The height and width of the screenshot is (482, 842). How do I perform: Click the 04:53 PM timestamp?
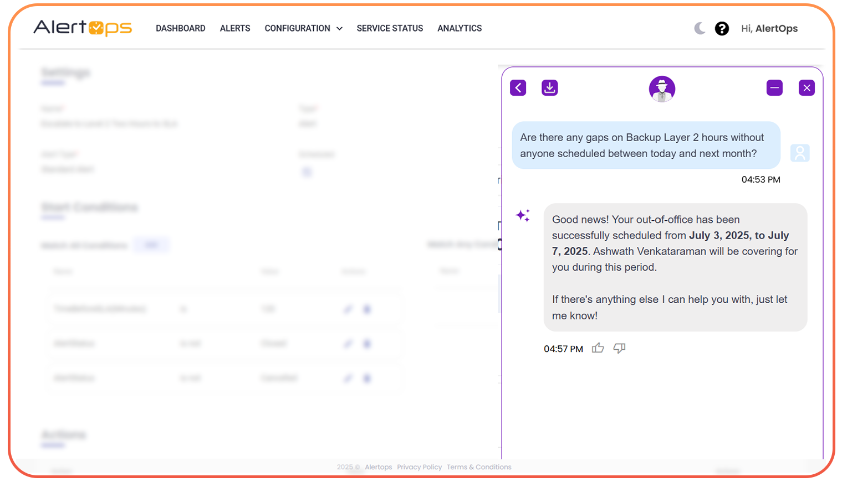click(761, 179)
